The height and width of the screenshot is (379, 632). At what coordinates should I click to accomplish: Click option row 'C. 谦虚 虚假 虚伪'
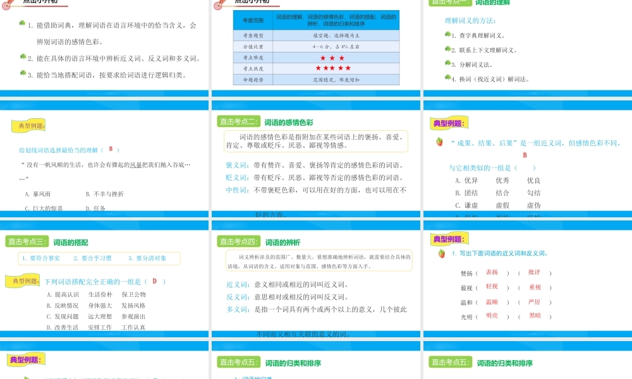(498, 205)
